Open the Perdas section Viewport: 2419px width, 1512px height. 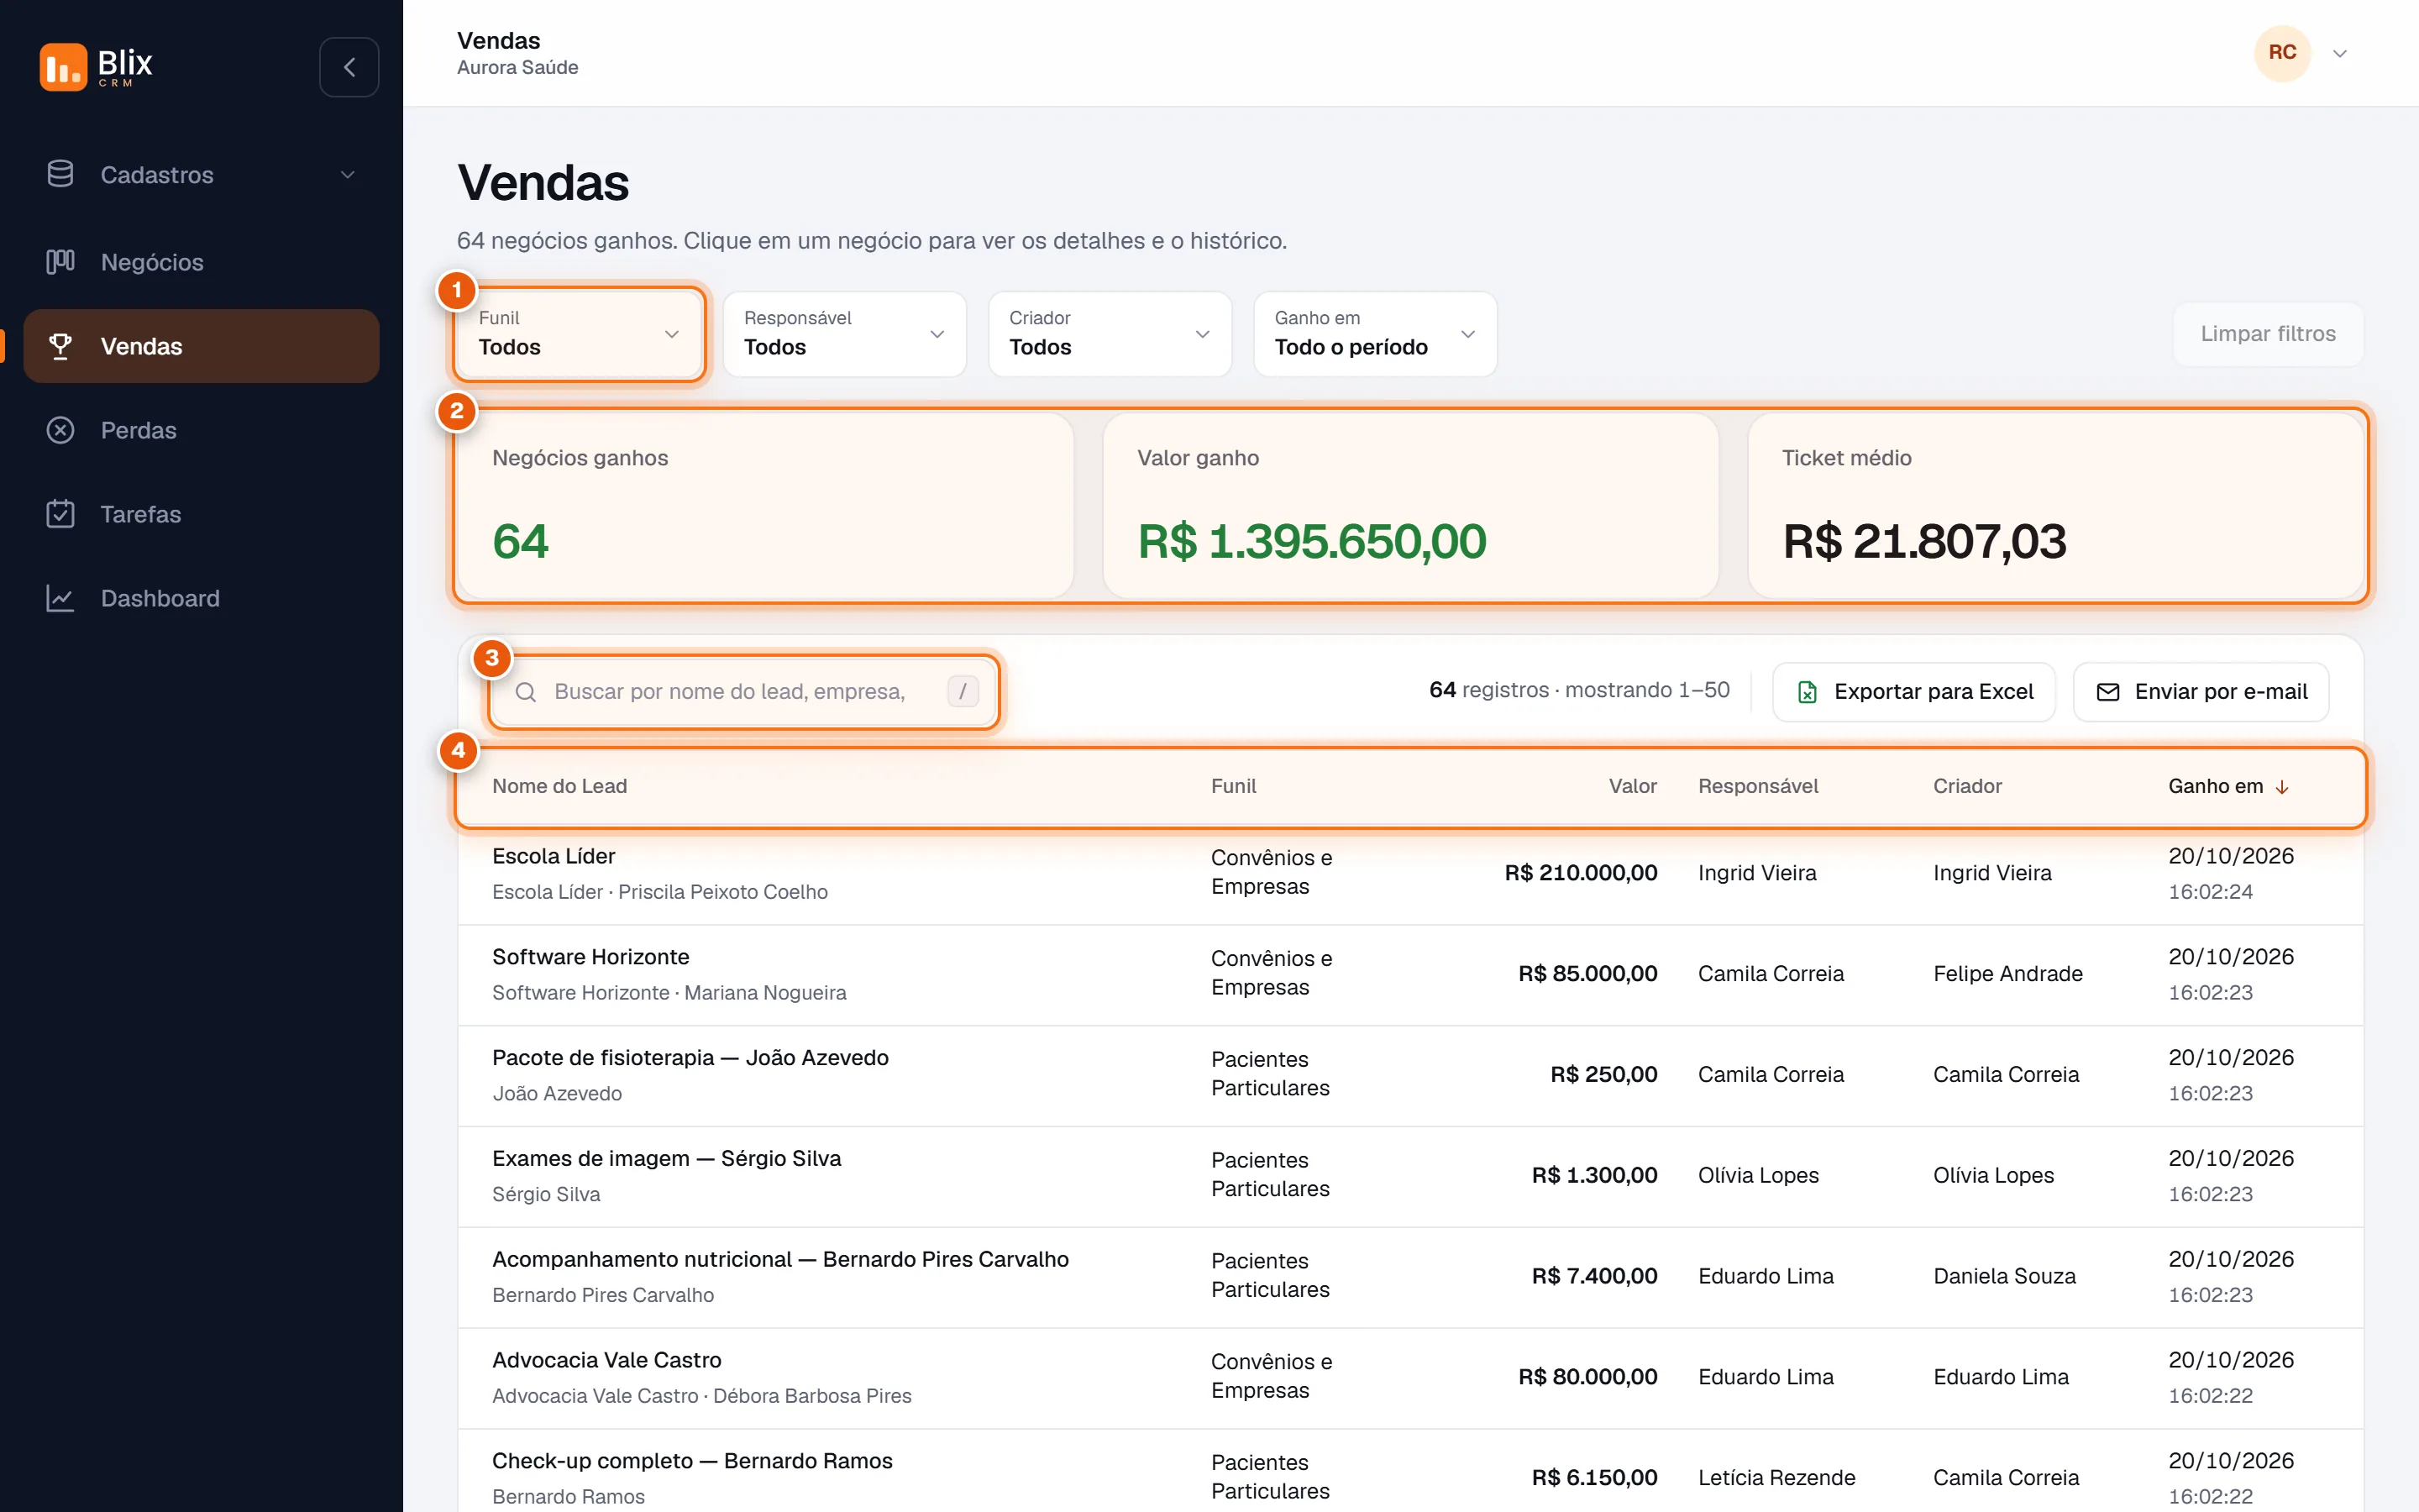[201, 430]
